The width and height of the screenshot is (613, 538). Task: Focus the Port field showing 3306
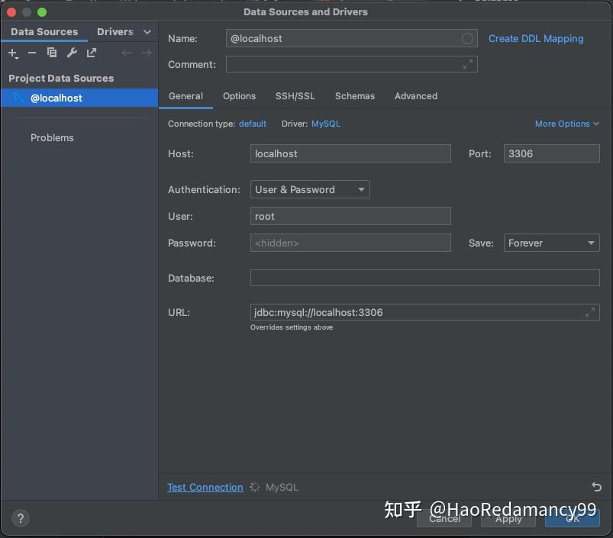(x=551, y=153)
